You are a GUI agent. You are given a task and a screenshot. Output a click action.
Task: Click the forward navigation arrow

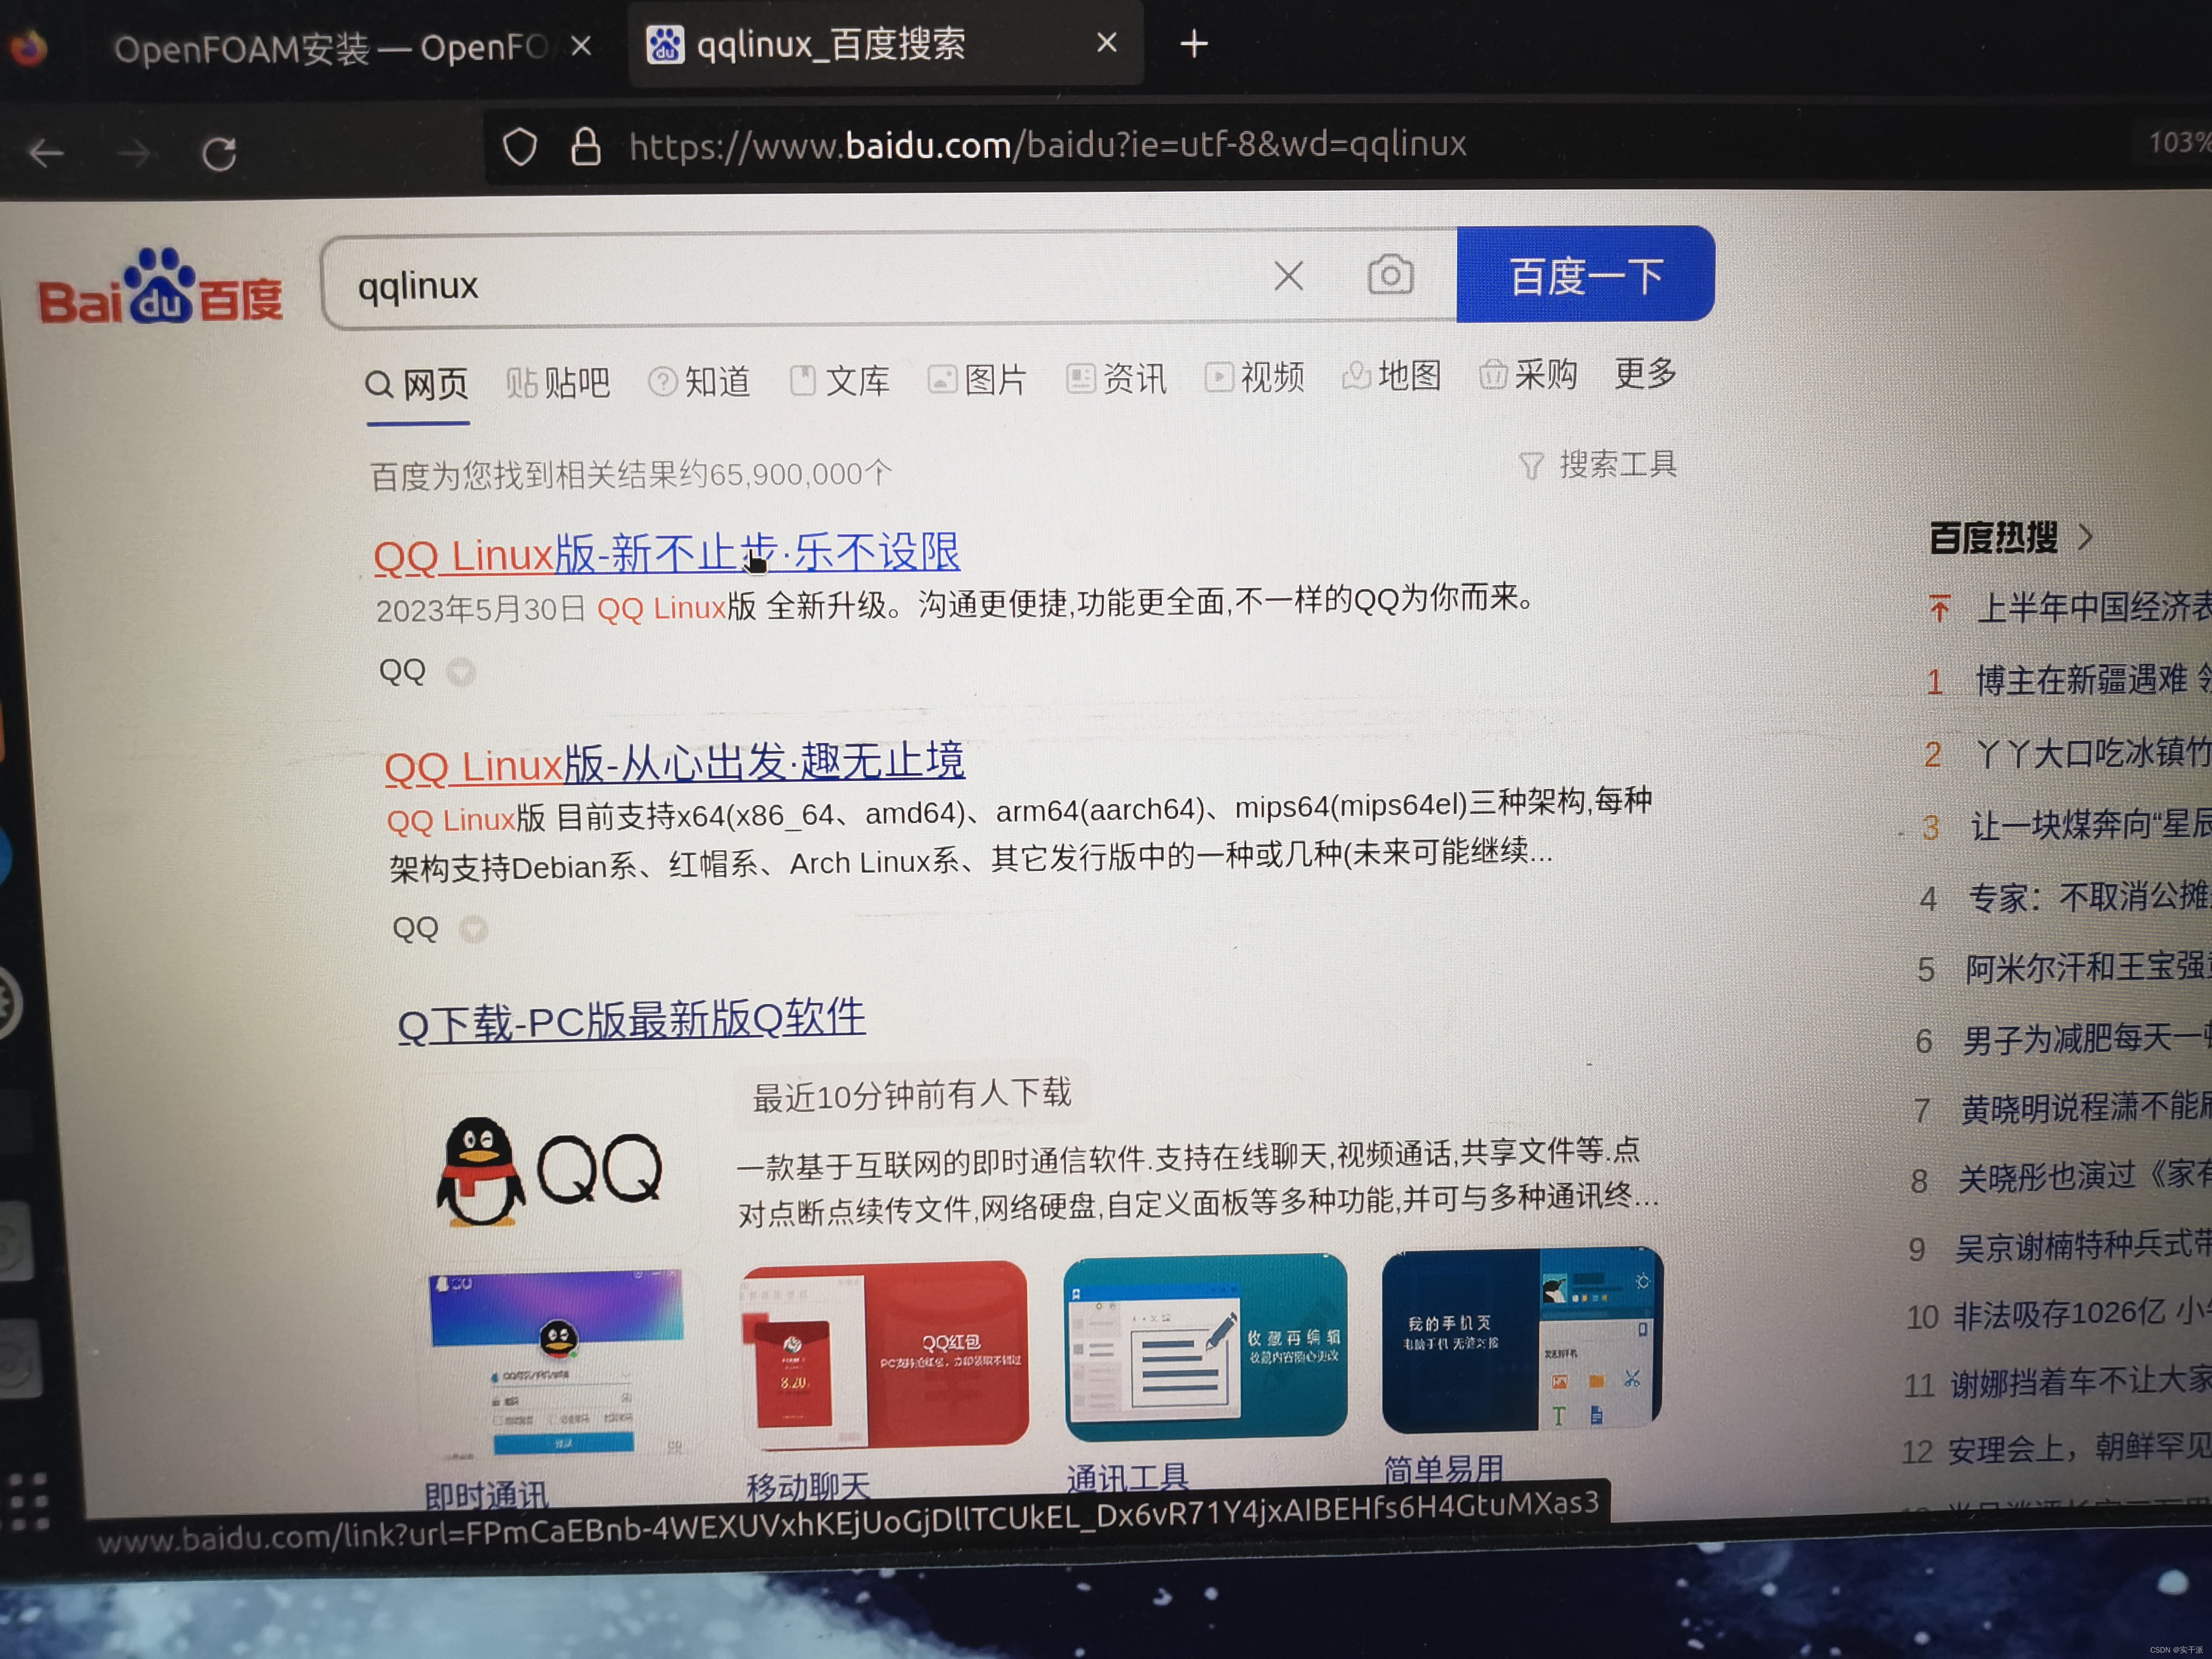[x=133, y=152]
